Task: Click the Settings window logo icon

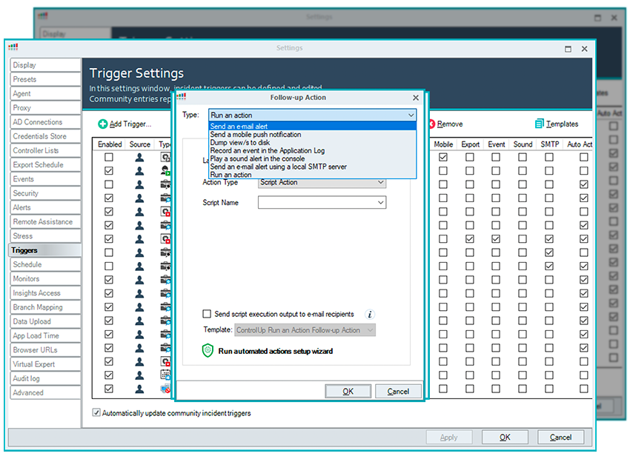Action: [13, 47]
